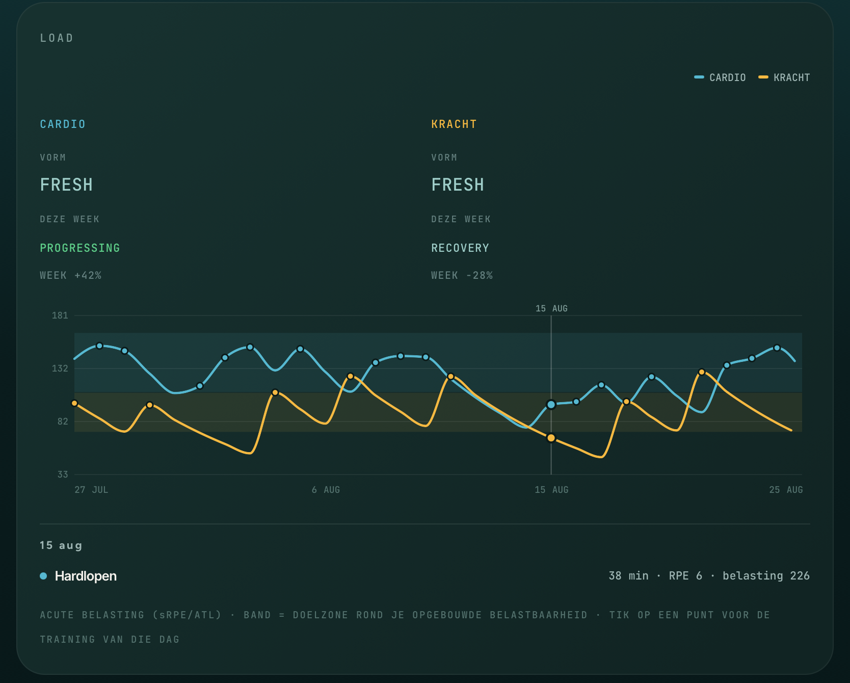Image resolution: width=850 pixels, height=683 pixels.
Task: Click the 181 y-axis label
Action: click(60, 316)
